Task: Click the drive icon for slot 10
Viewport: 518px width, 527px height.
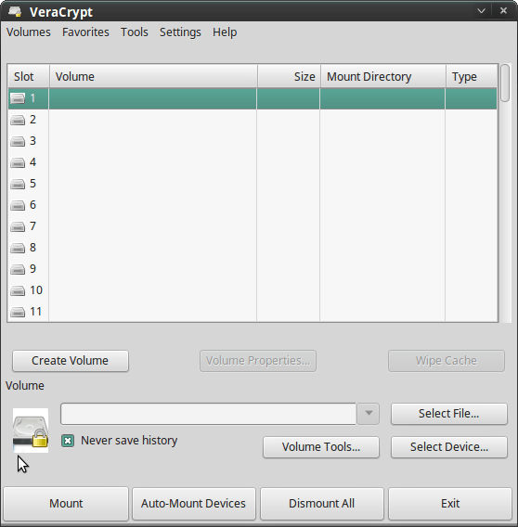Action: pyautogui.click(x=18, y=290)
